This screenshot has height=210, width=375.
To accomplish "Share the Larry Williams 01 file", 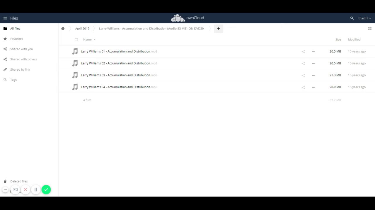I will (x=303, y=52).
